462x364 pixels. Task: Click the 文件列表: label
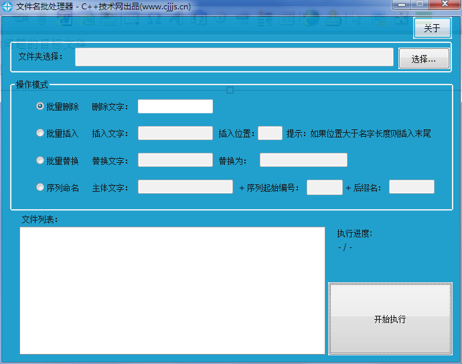pyautogui.click(x=40, y=219)
